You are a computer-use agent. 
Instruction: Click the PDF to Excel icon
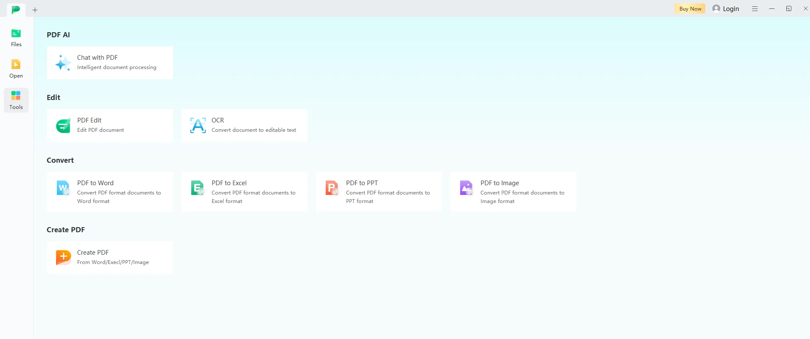[x=198, y=188]
